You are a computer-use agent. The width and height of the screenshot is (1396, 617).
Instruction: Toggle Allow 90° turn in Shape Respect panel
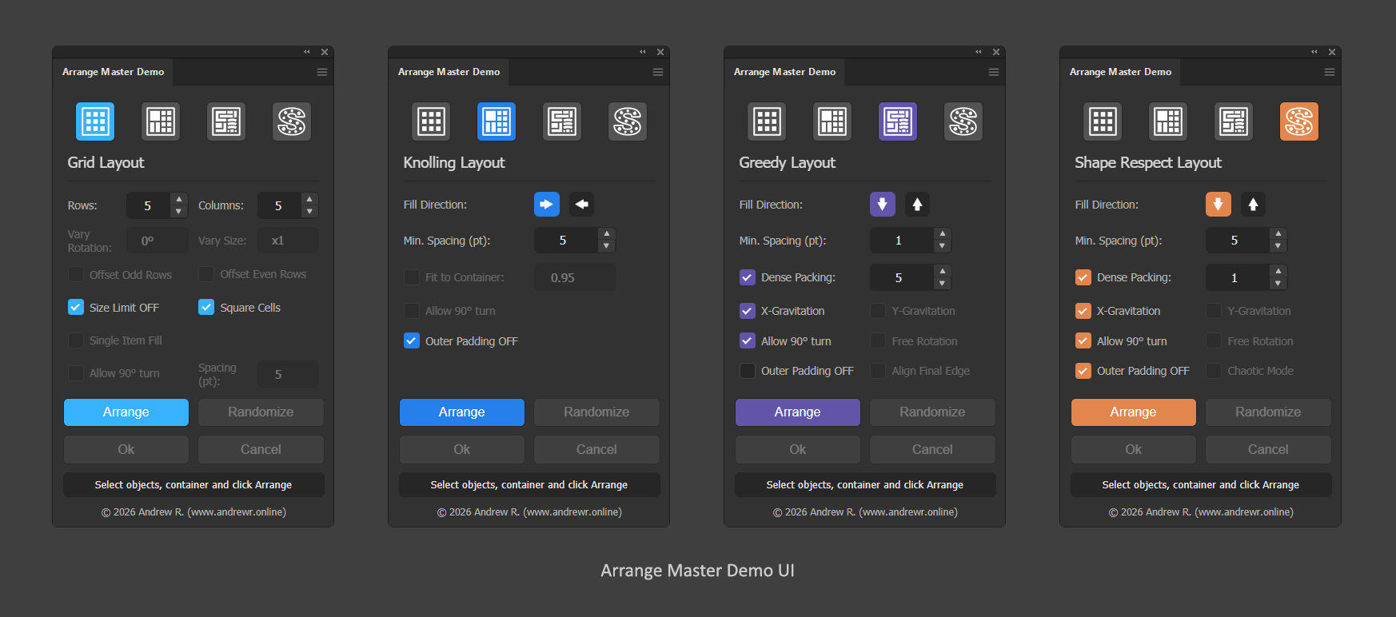click(x=1083, y=340)
